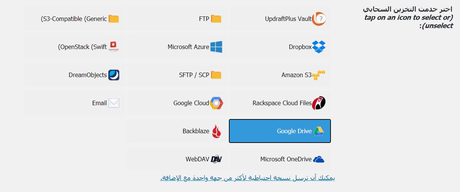The width and height of the screenshot is (460, 192).
Task: Toggle the SFTP / SCP storage option
Action: click(x=177, y=75)
